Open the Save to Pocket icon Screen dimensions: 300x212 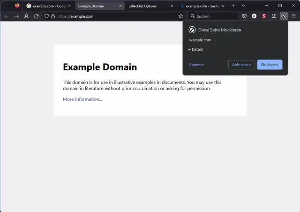pos(244,16)
